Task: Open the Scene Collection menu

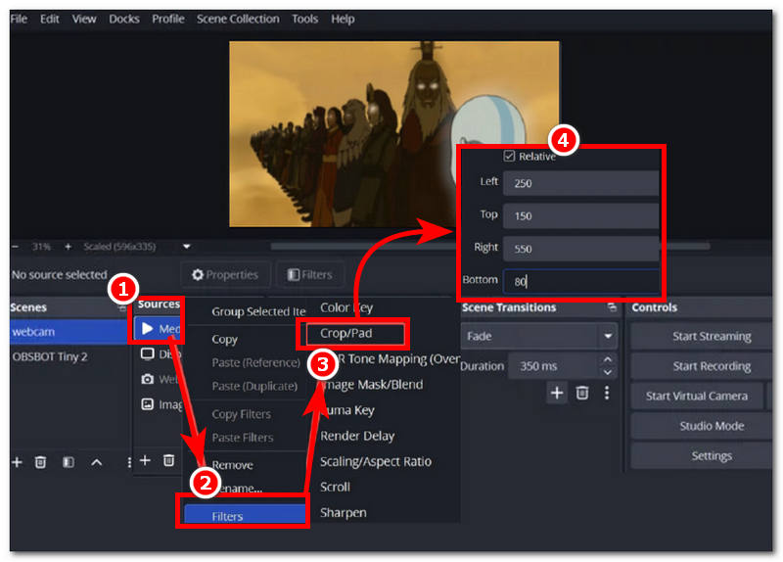Action: (238, 19)
